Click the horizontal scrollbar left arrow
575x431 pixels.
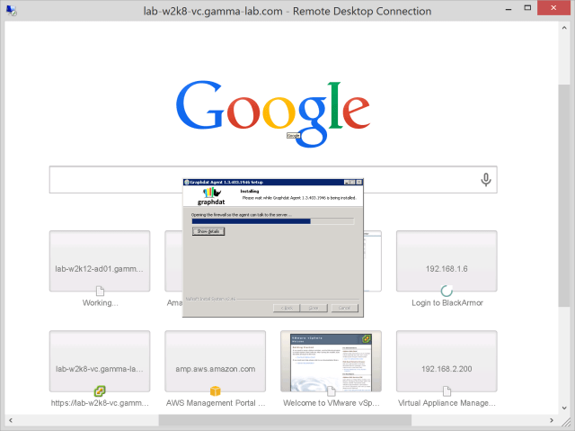(x=11, y=420)
